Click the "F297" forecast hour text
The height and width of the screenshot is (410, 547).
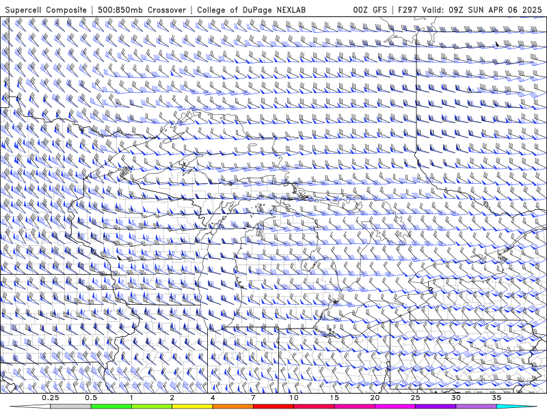click(x=408, y=10)
